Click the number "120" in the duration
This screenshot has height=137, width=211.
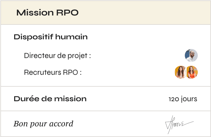point(173,99)
